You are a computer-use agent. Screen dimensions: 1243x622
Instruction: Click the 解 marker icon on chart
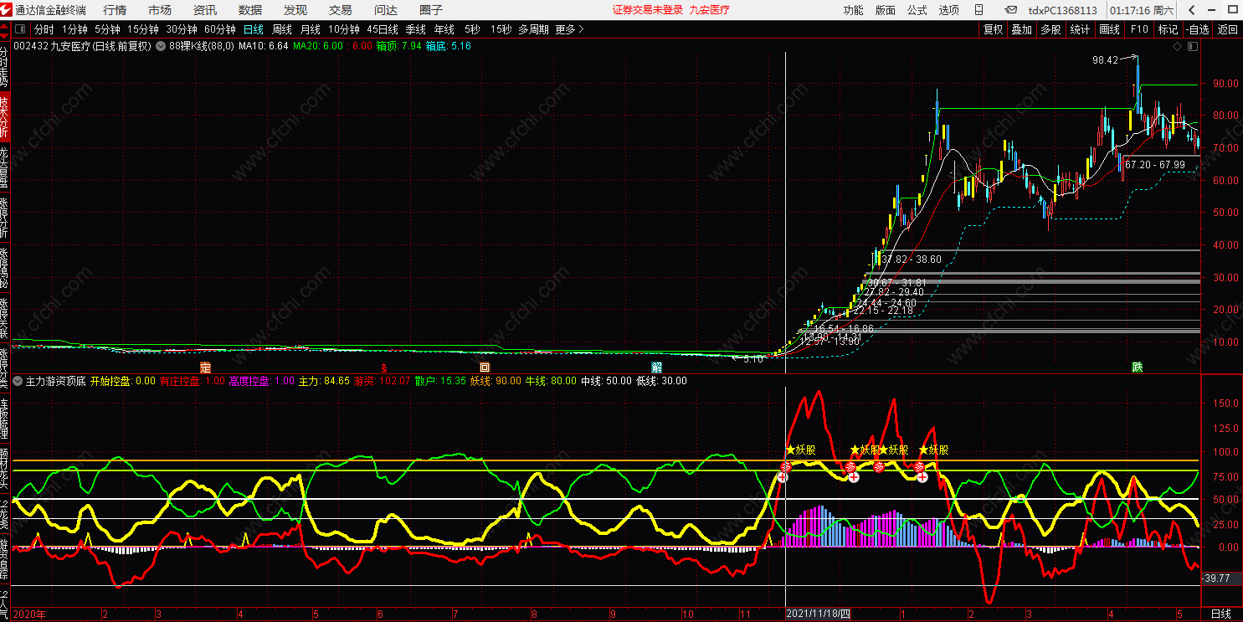(657, 367)
